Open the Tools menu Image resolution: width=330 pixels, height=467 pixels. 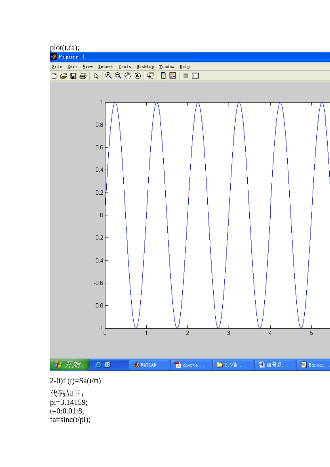(x=125, y=67)
